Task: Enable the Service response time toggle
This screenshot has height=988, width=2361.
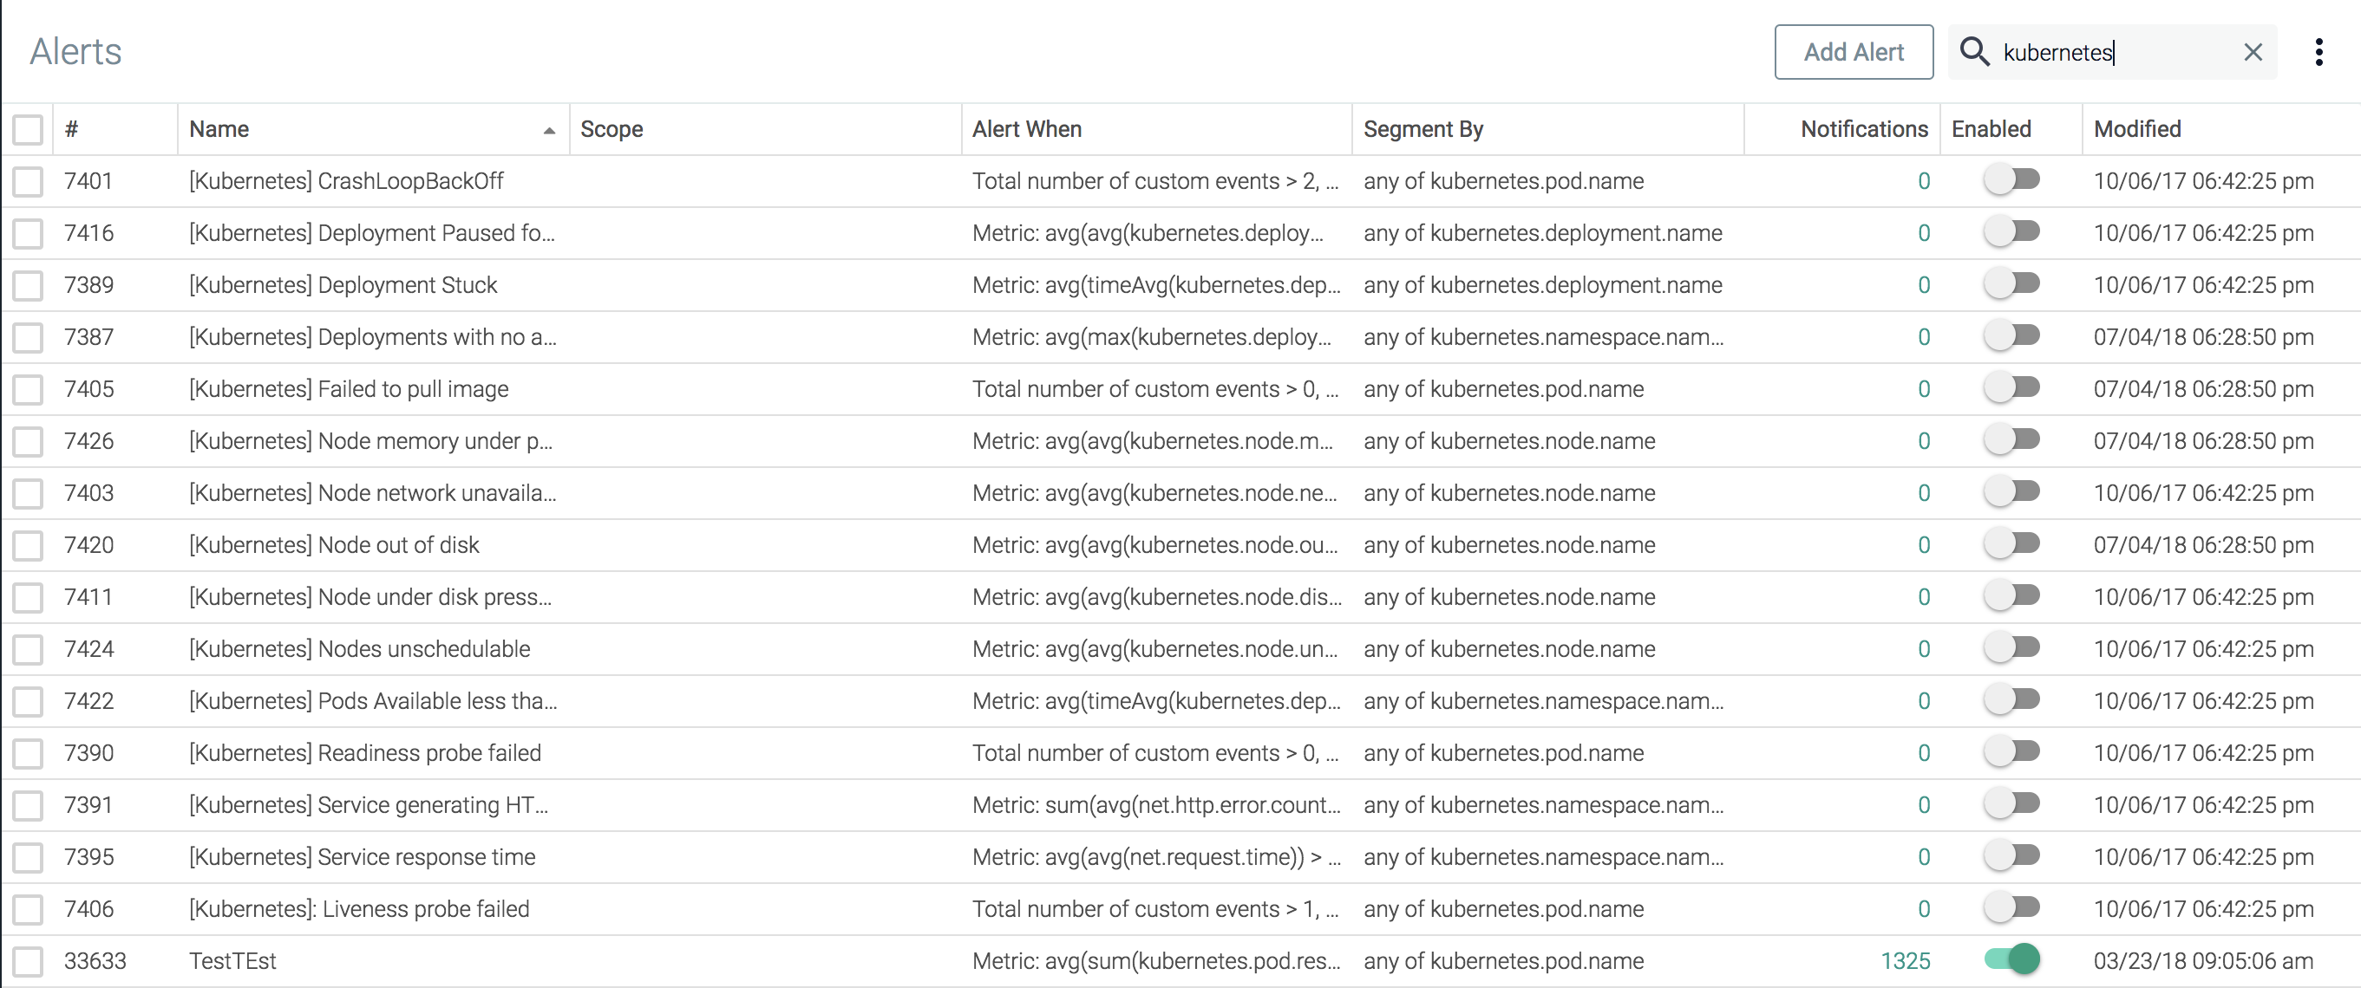Action: click(2011, 855)
